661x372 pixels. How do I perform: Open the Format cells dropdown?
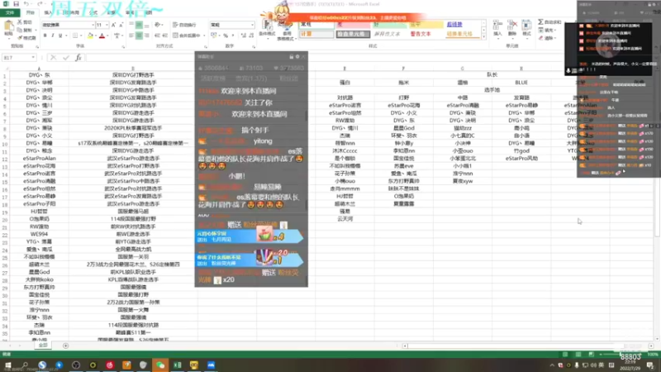[526, 29]
